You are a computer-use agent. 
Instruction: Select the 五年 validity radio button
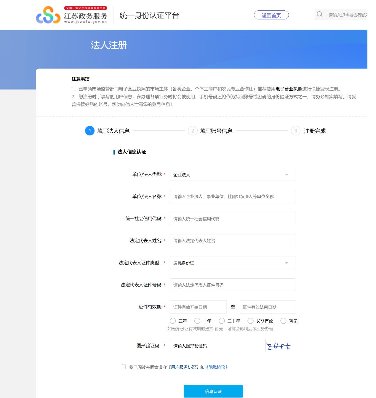coord(173,321)
